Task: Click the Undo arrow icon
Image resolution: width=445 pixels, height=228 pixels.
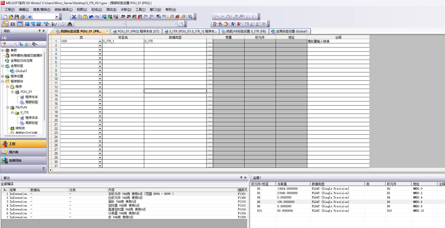Action: point(91,17)
